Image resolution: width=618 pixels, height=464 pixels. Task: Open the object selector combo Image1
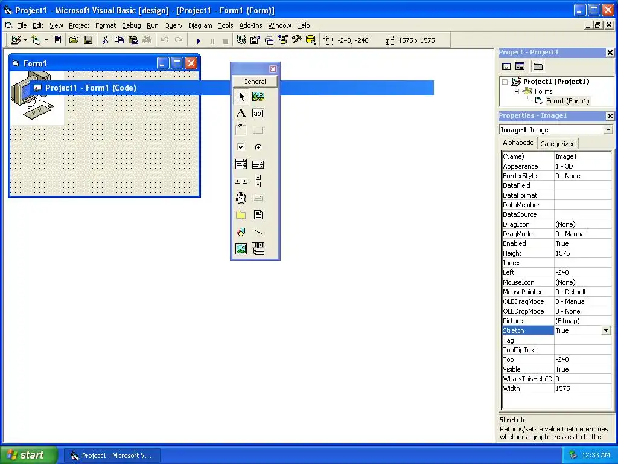[608, 130]
